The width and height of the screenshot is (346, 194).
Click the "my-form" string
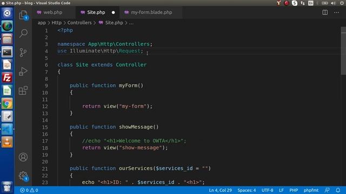pos(132,106)
